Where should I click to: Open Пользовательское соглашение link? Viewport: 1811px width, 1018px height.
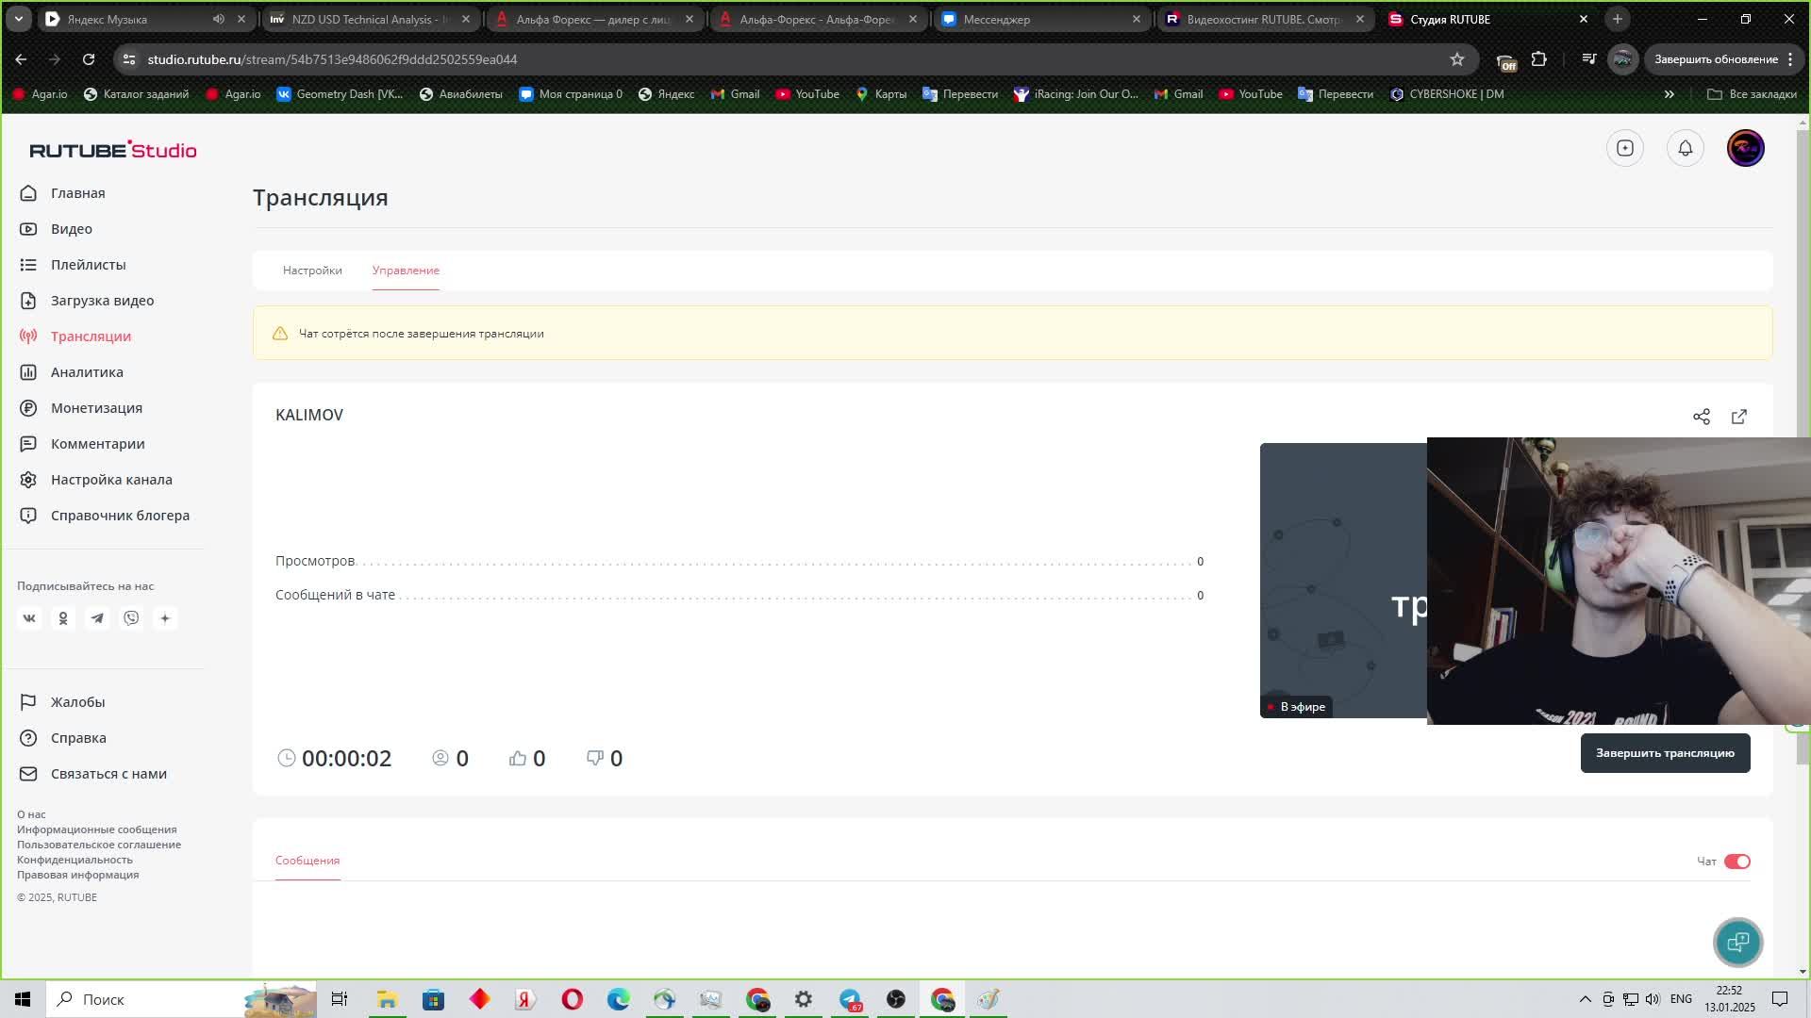(99, 845)
